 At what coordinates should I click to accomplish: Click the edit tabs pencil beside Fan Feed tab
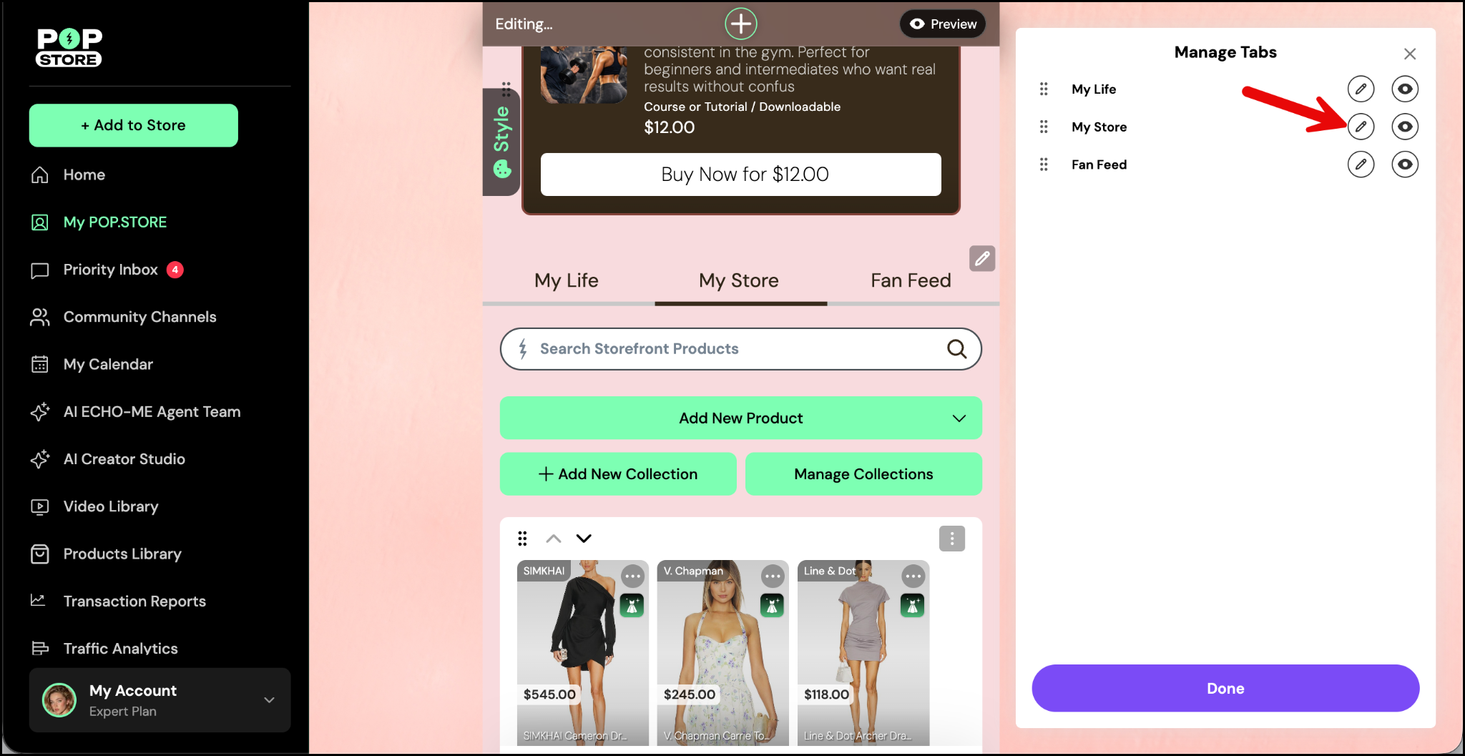coord(982,258)
